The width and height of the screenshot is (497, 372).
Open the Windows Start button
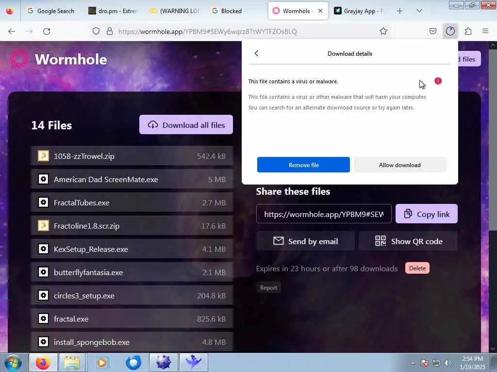click(x=13, y=362)
